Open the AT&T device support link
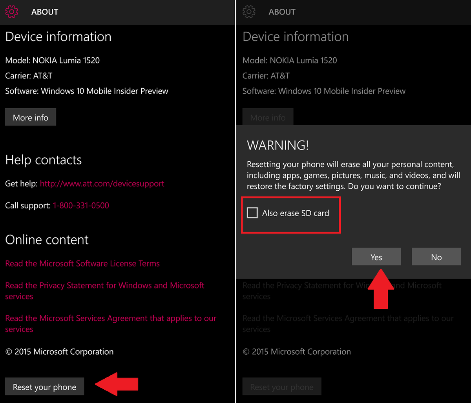 [x=102, y=183]
